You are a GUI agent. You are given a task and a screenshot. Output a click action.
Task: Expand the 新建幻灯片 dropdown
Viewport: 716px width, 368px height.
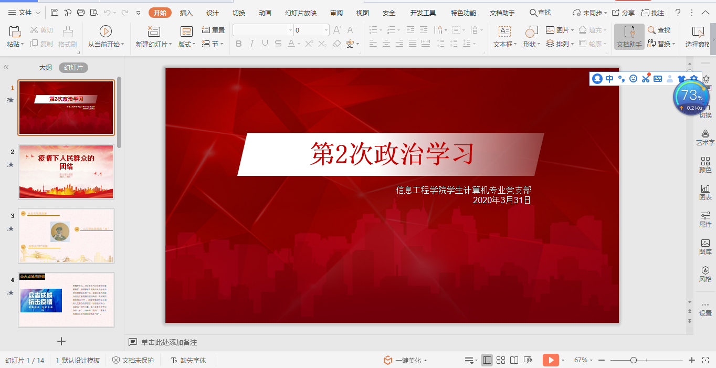point(171,45)
